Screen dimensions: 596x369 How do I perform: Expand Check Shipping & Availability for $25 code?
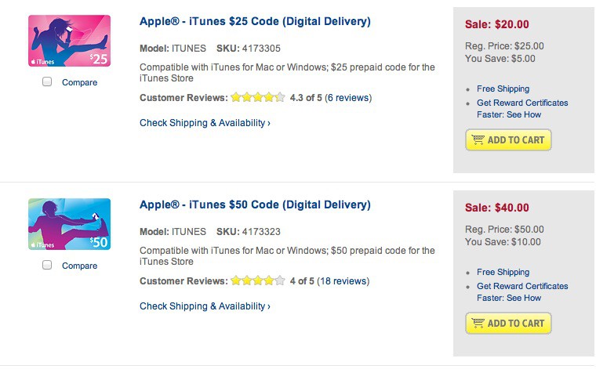pyautogui.click(x=205, y=123)
